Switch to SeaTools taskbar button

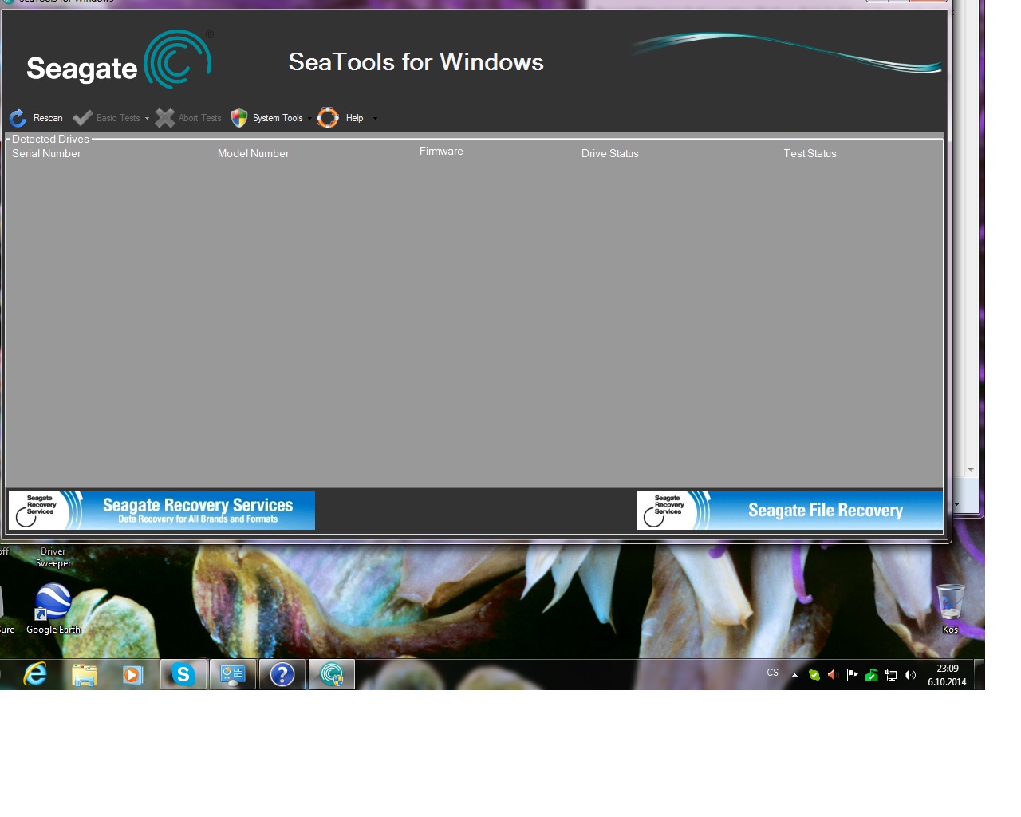[x=332, y=675]
